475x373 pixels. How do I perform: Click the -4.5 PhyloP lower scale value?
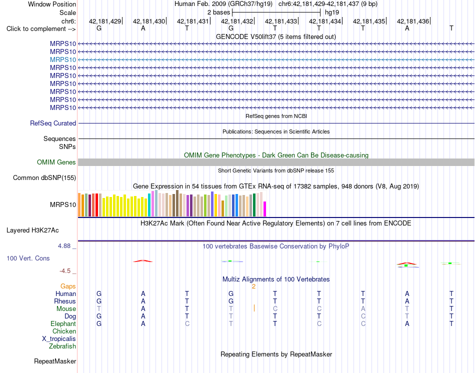[65, 271]
